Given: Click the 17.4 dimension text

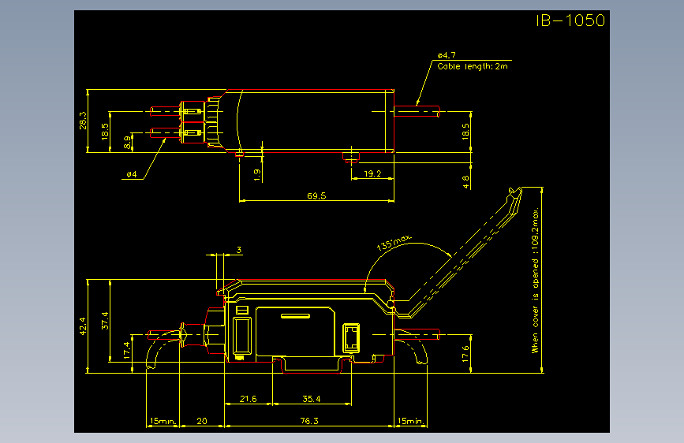Looking at the screenshot, I should point(127,351).
